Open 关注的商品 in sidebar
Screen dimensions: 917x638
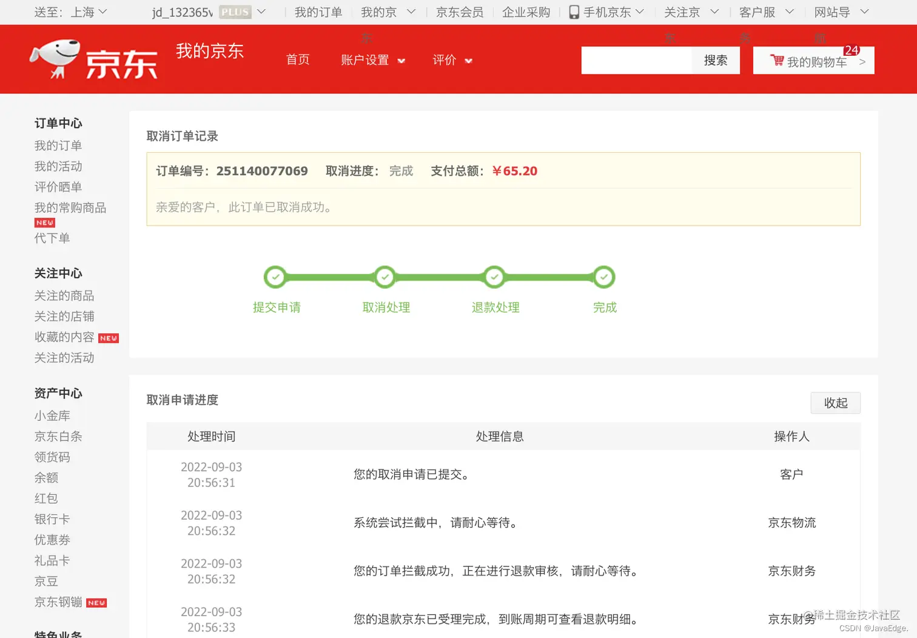[x=64, y=295]
